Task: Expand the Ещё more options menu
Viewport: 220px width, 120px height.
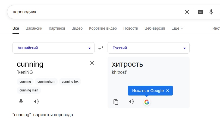Action: click(177, 28)
